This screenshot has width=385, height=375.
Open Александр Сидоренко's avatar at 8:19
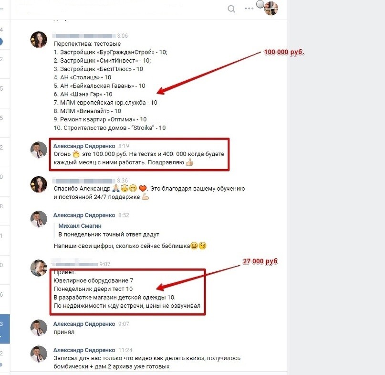click(x=39, y=150)
